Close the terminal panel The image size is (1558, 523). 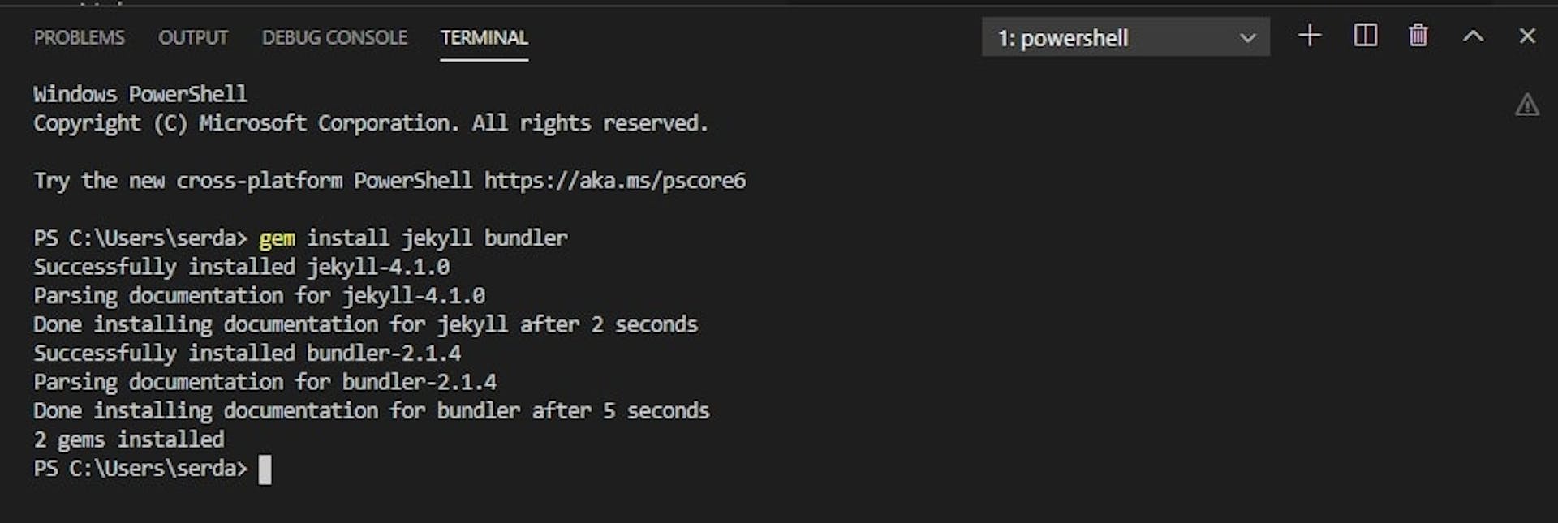1527,36
